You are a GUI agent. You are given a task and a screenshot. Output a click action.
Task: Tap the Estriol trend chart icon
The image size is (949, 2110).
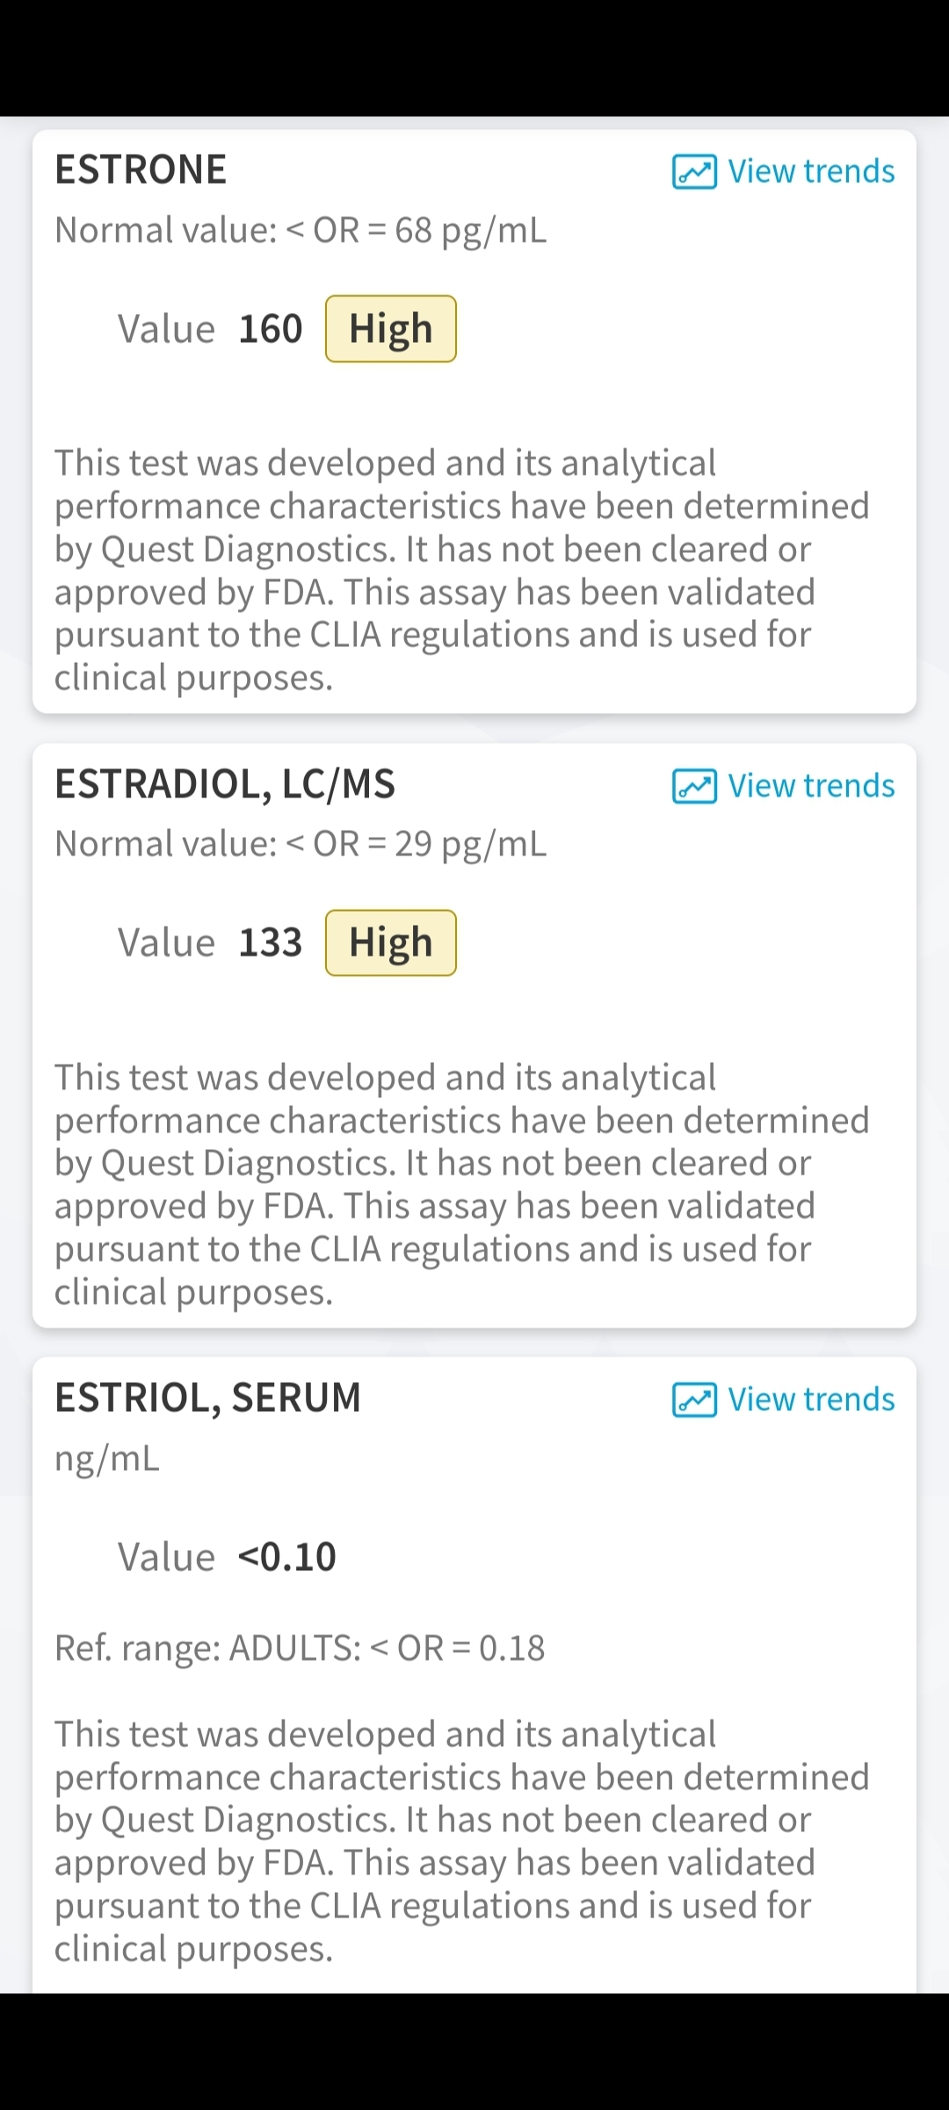coord(694,1400)
